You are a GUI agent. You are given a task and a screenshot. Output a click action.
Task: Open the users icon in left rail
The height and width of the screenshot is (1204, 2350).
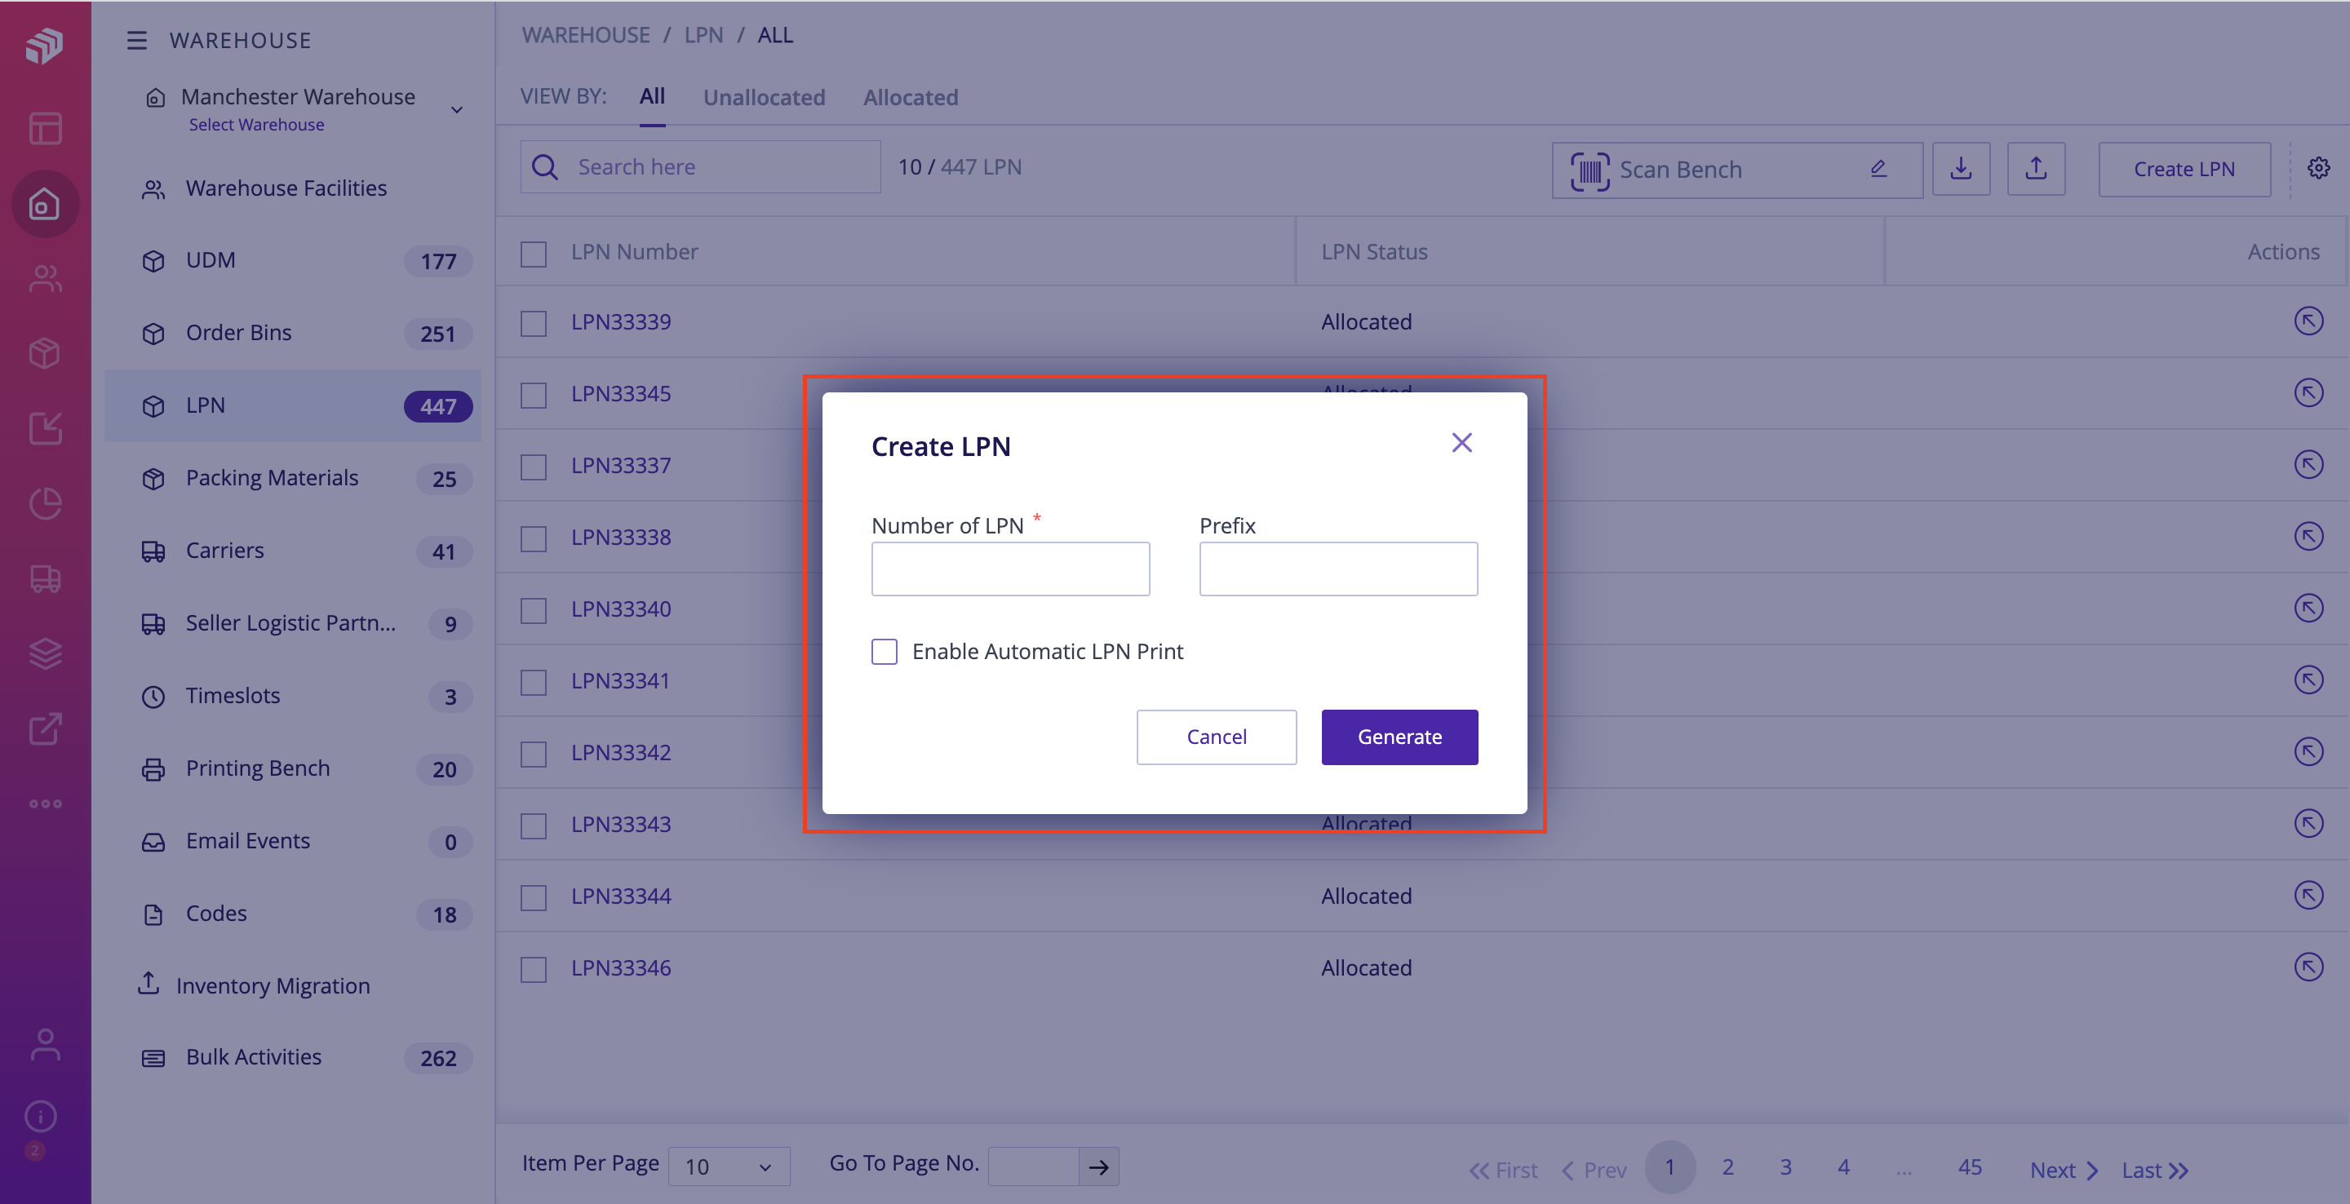pos(45,278)
